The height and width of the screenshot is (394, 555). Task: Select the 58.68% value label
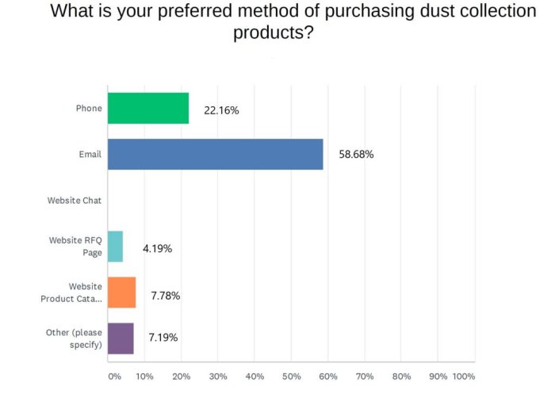coord(356,155)
